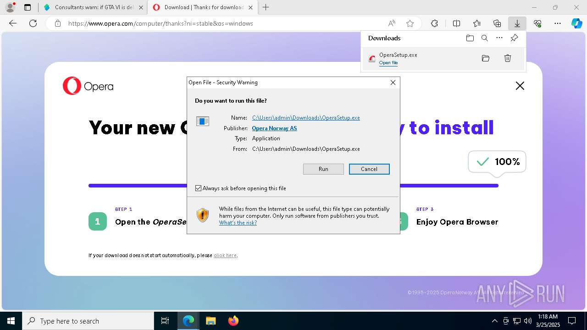This screenshot has width=587, height=330.
Task: Close the Opera download tab
Action: [x=250, y=7]
